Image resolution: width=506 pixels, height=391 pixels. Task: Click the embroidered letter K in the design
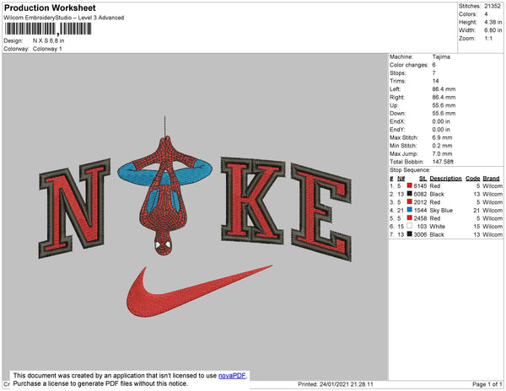coord(253,200)
